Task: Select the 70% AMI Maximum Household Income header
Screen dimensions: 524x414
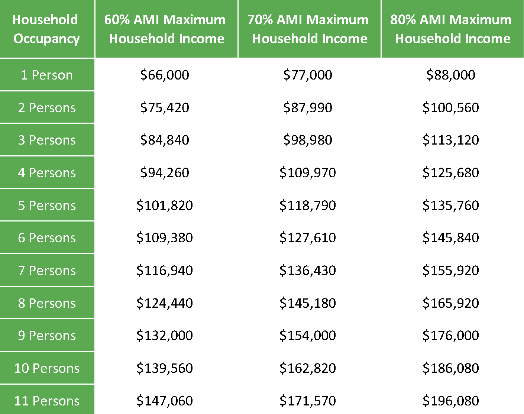Action: coord(309,29)
